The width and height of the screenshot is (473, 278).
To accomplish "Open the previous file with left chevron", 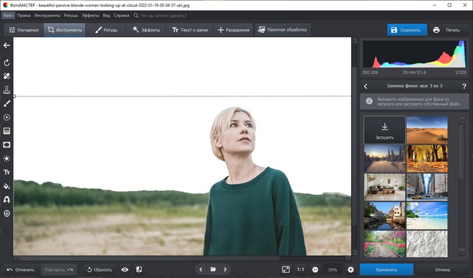I will coord(201,270).
